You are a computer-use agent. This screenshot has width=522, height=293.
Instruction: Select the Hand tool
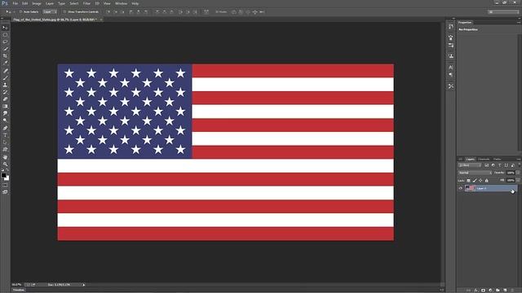tap(5, 157)
